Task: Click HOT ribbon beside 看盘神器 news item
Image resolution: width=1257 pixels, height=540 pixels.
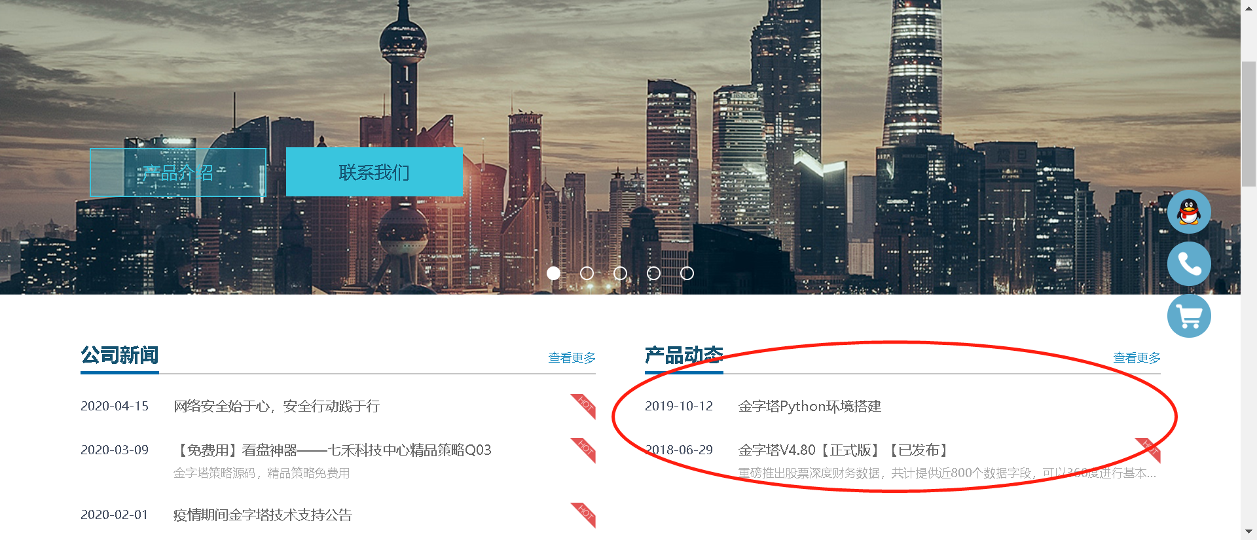Action: (583, 450)
